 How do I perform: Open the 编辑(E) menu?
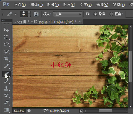pyautogui.click(x=36, y=5)
